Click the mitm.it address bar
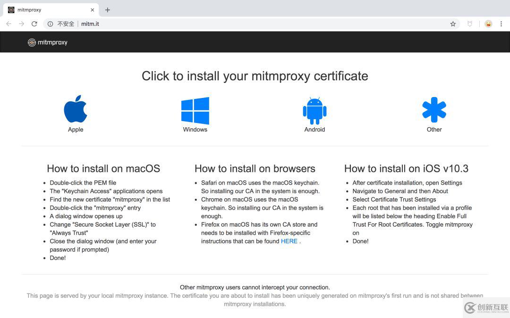 click(x=252, y=24)
